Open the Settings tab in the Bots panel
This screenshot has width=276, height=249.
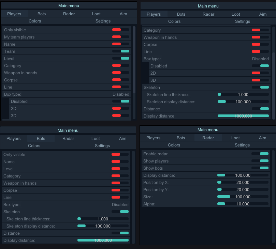[x=102, y=145]
